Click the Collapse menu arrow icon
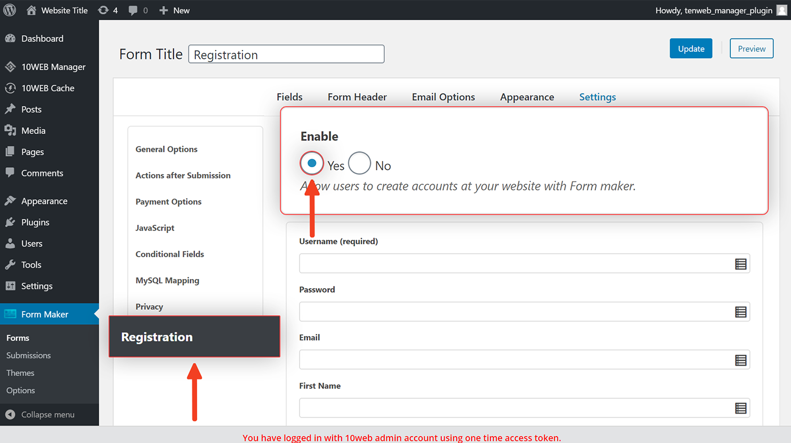Image resolution: width=791 pixels, height=443 pixels. [10, 414]
